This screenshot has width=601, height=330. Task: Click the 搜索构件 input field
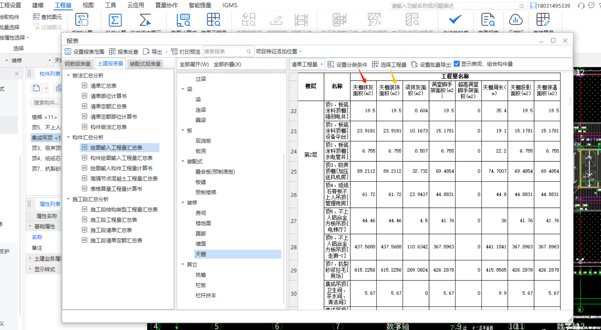point(46,102)
